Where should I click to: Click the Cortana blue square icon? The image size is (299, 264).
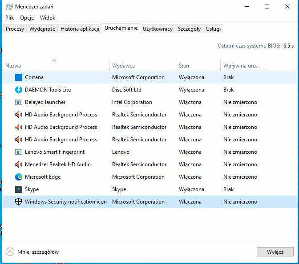[19, 77]
